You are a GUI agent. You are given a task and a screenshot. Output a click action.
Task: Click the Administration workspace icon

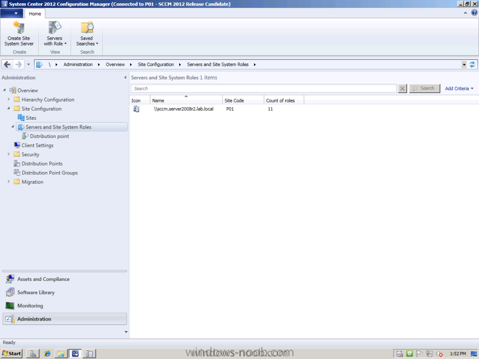[10, 319]
